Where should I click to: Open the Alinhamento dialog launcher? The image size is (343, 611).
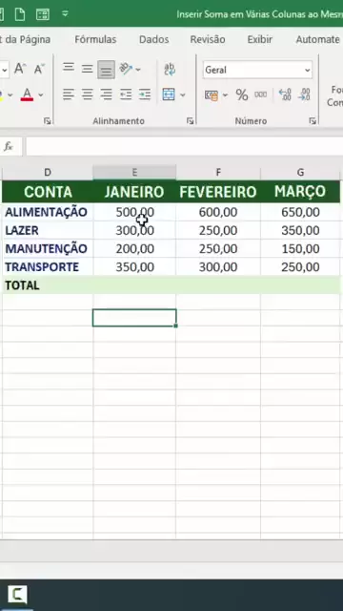click(x=190, y=121)
